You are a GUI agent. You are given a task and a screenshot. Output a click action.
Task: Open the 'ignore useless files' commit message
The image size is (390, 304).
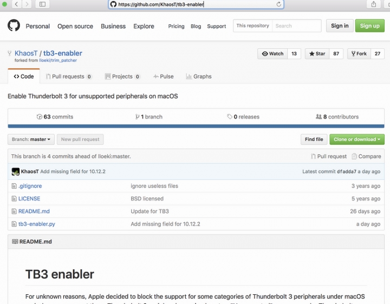154,186
